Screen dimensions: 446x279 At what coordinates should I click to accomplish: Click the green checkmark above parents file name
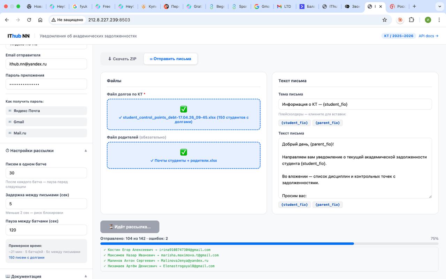184,152
